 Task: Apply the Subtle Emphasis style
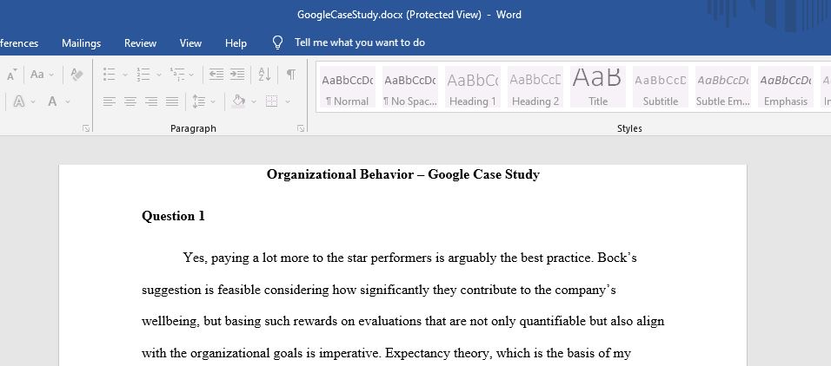[723, 87]
